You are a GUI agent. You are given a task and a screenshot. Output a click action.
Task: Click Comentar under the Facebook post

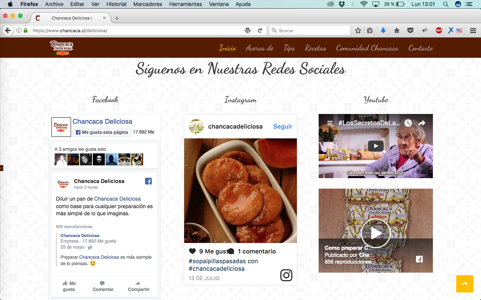(x=103, y=286)
